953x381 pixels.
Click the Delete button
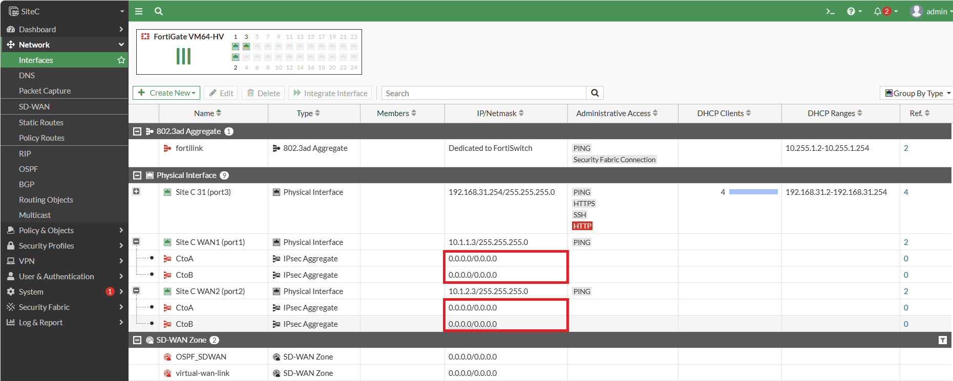point(264,93)
